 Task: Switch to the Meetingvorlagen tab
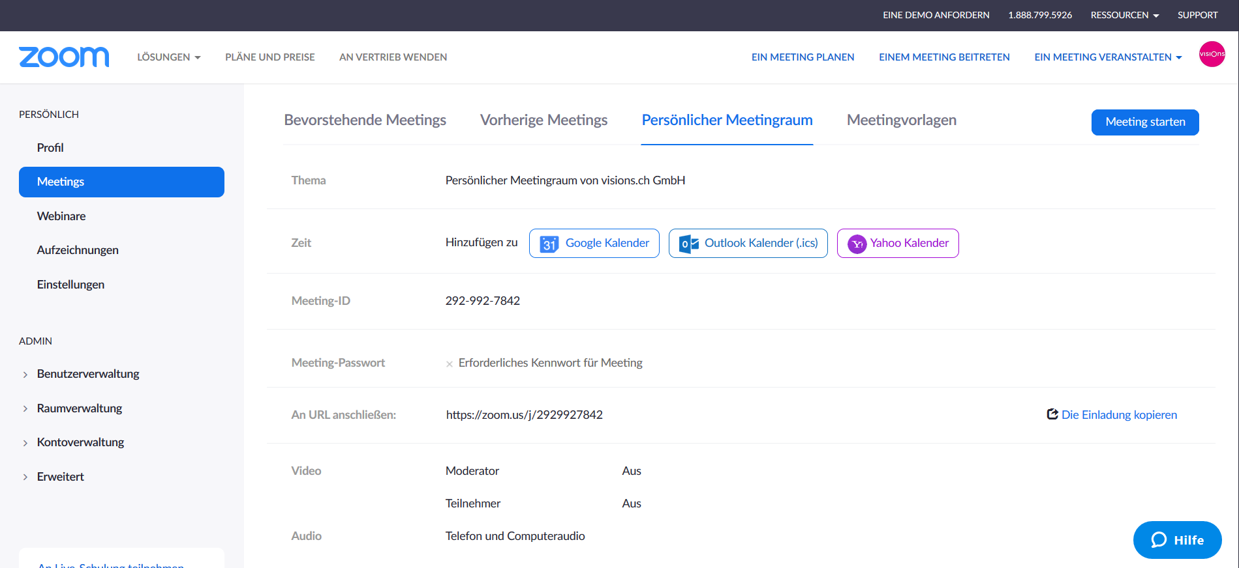coord(901,121)
